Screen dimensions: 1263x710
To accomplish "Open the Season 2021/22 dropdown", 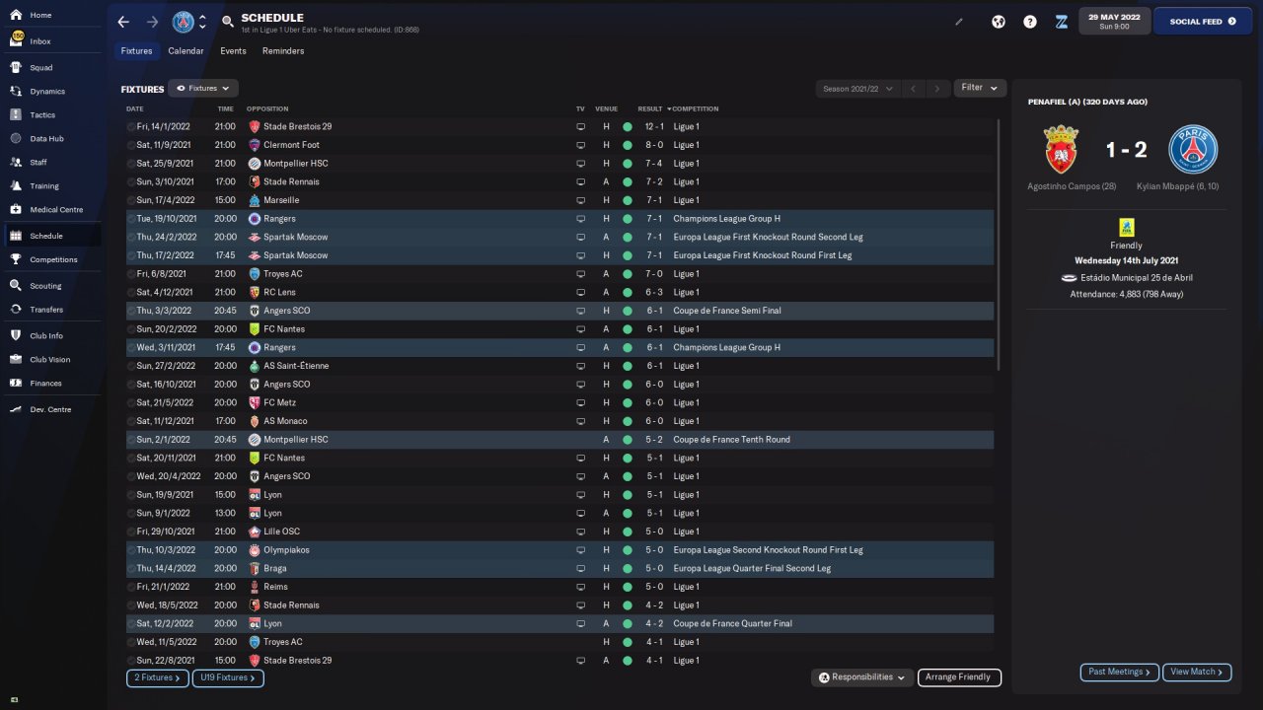I will pos(858,89).
